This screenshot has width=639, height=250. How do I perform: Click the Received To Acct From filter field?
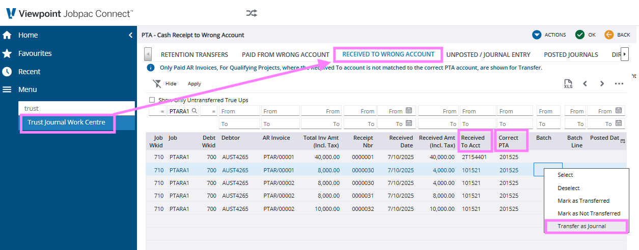pyautogui.click(x=478, y=111)
